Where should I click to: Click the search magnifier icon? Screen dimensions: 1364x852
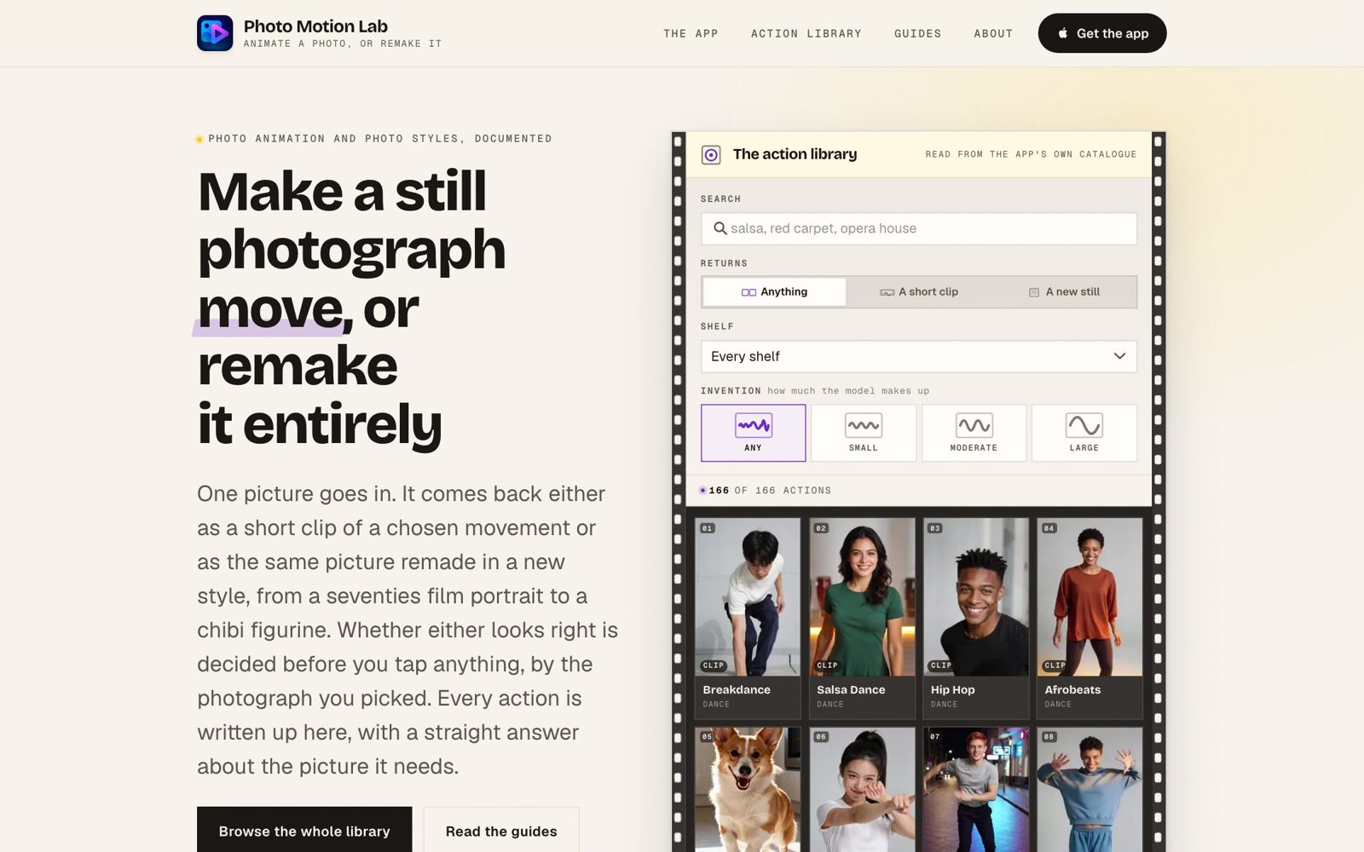[720, 228]
